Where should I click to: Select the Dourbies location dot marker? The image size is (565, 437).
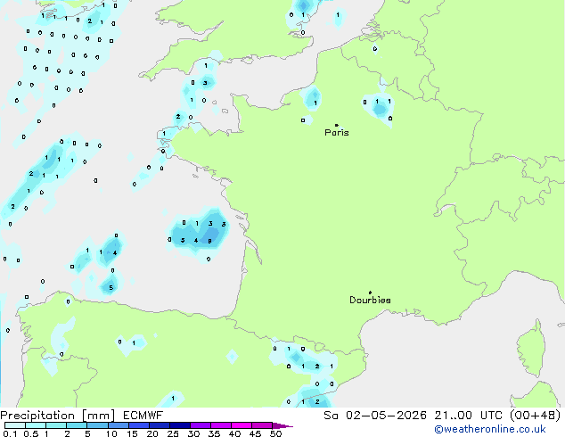coord(370,293)
